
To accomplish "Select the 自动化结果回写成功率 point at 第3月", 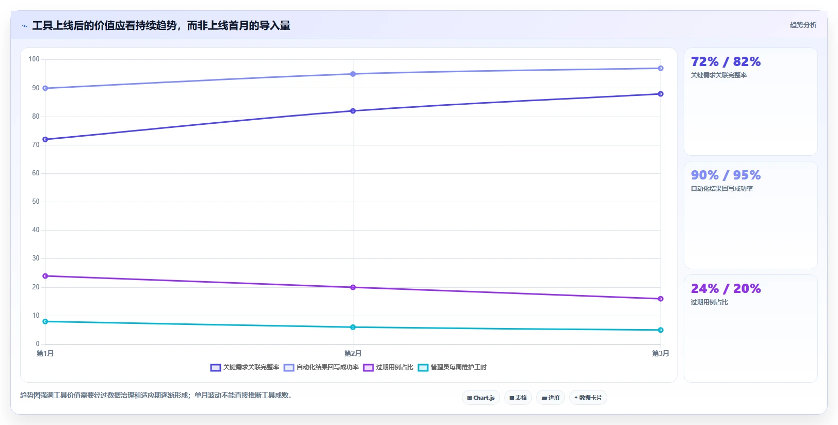I will click(660, 68).
